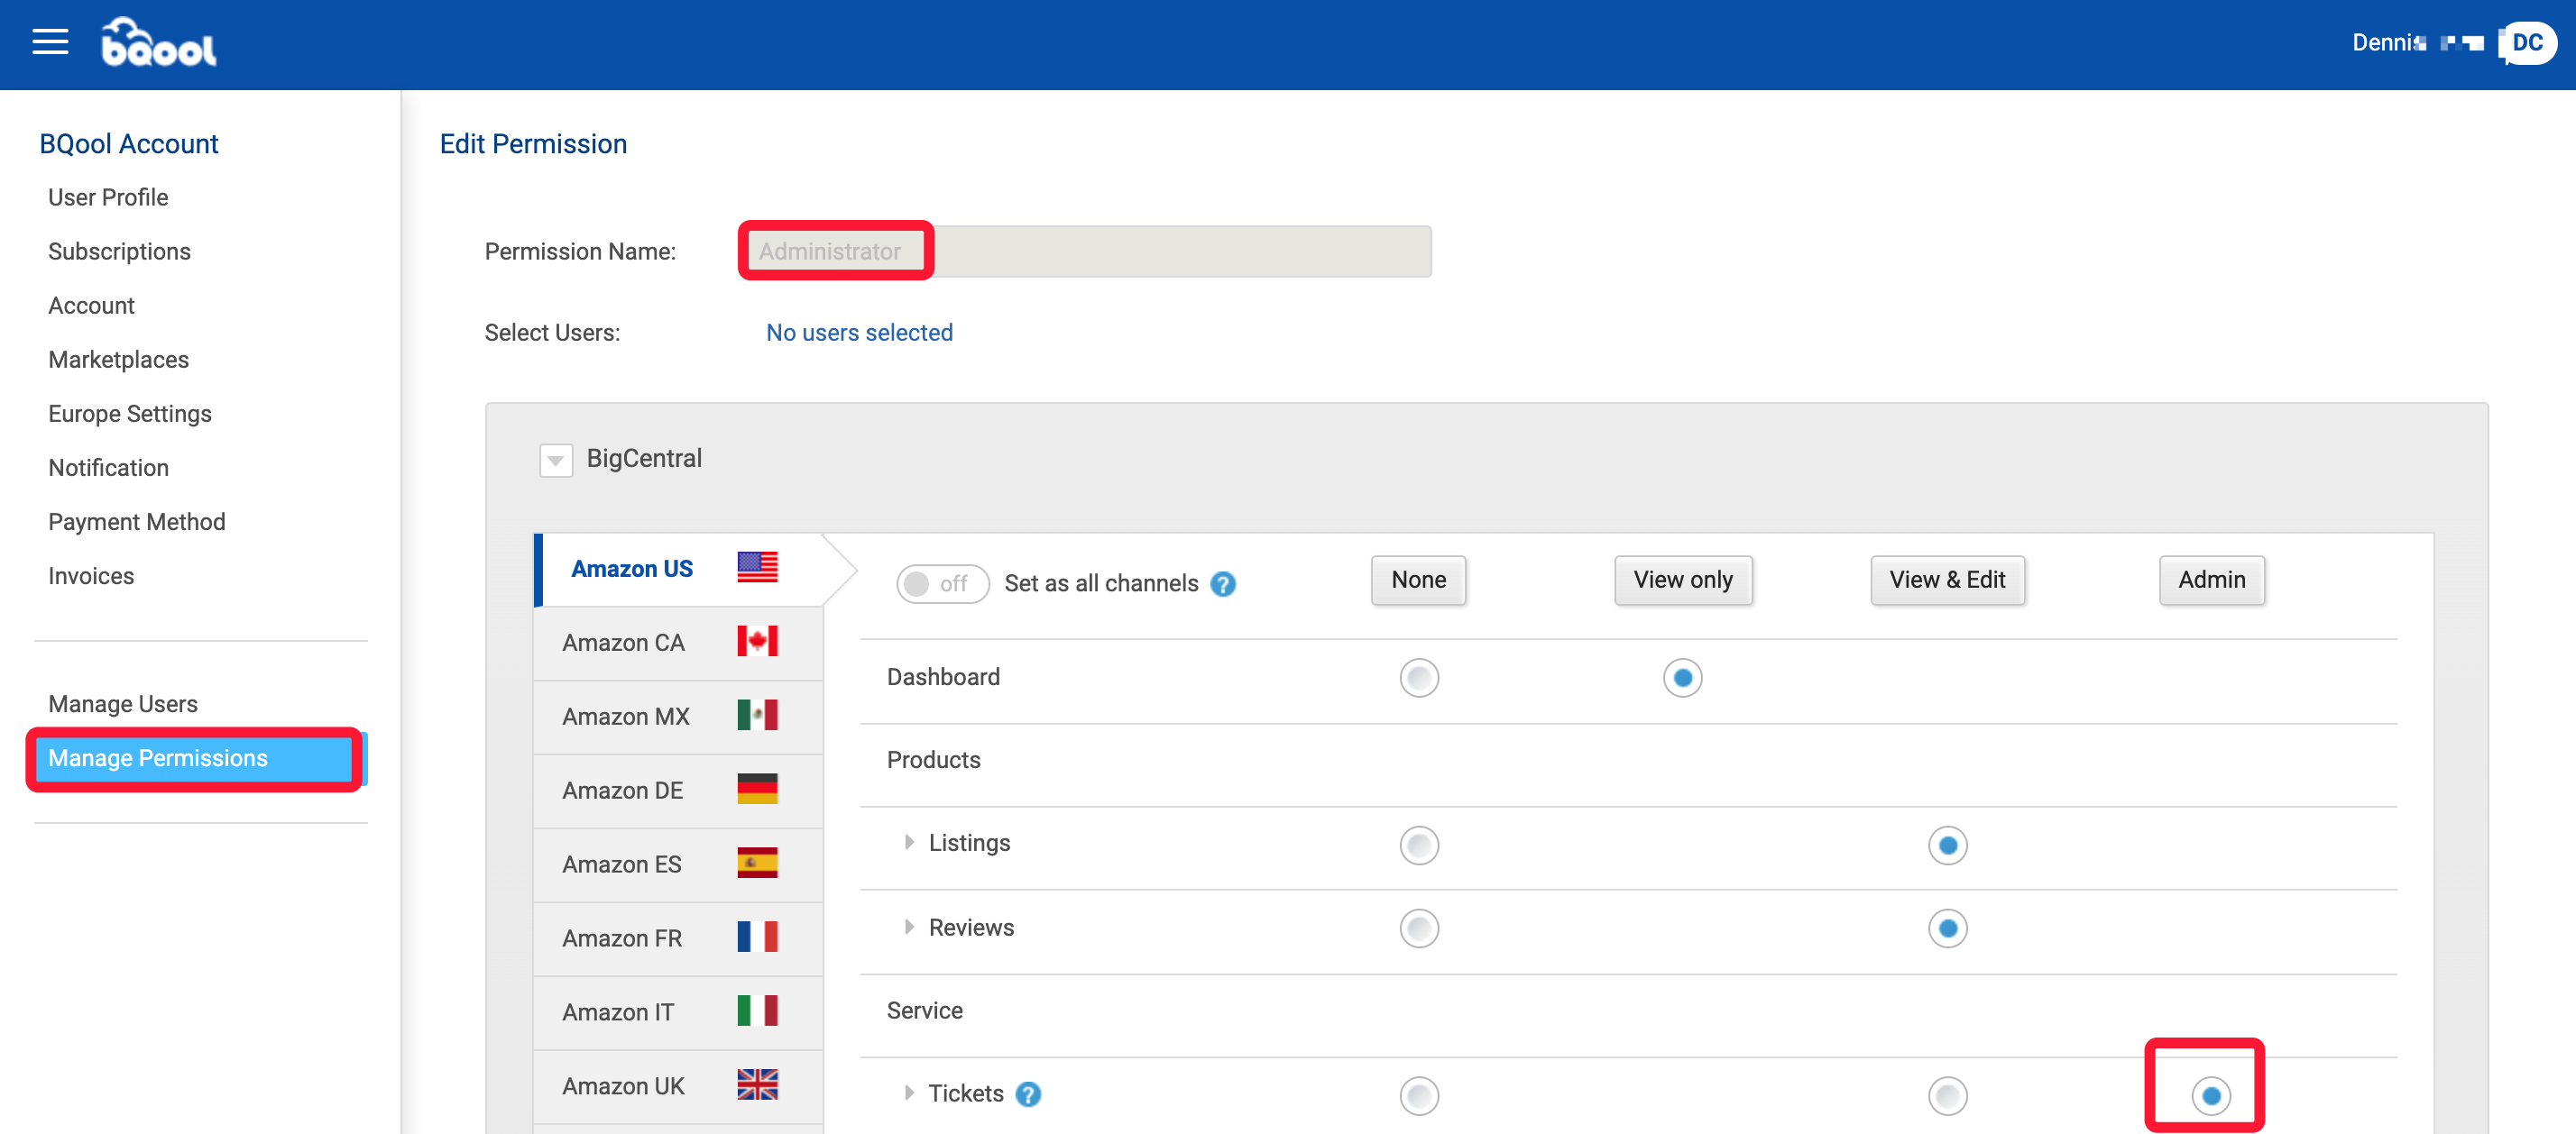
Task: Open Manage Permissions in sidebar
Action: [200, 758]
